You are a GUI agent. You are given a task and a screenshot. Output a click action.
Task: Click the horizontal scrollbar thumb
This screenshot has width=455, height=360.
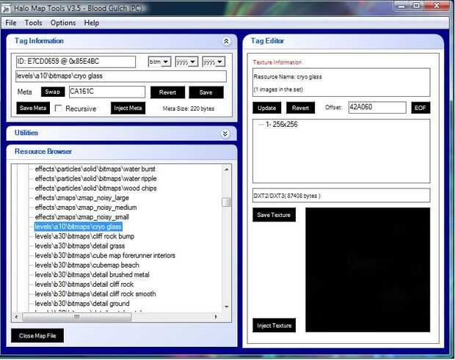click(77, 317)
